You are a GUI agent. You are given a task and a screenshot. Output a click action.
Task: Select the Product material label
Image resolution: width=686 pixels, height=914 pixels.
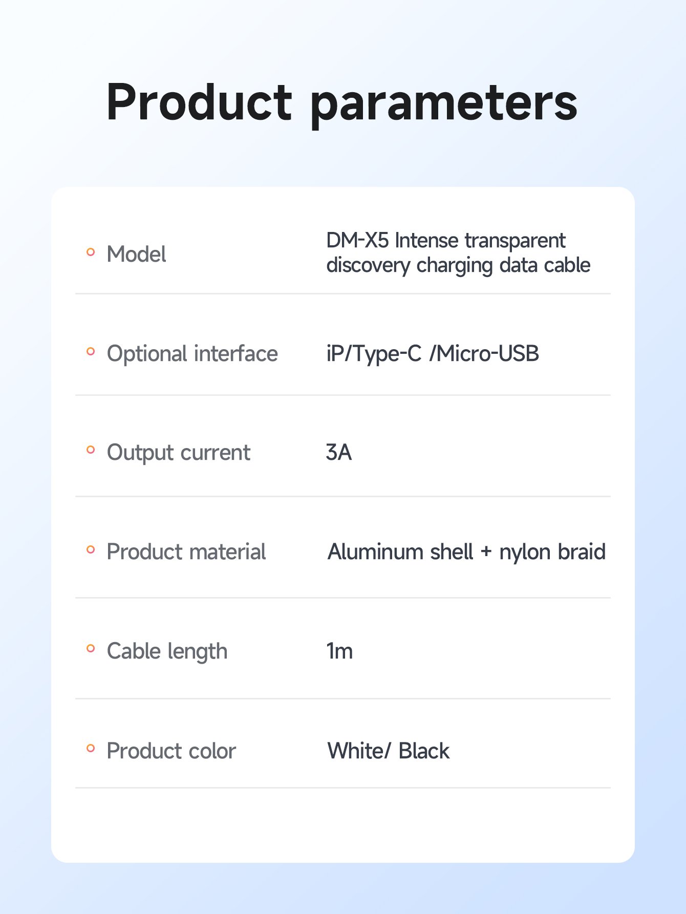186,552
